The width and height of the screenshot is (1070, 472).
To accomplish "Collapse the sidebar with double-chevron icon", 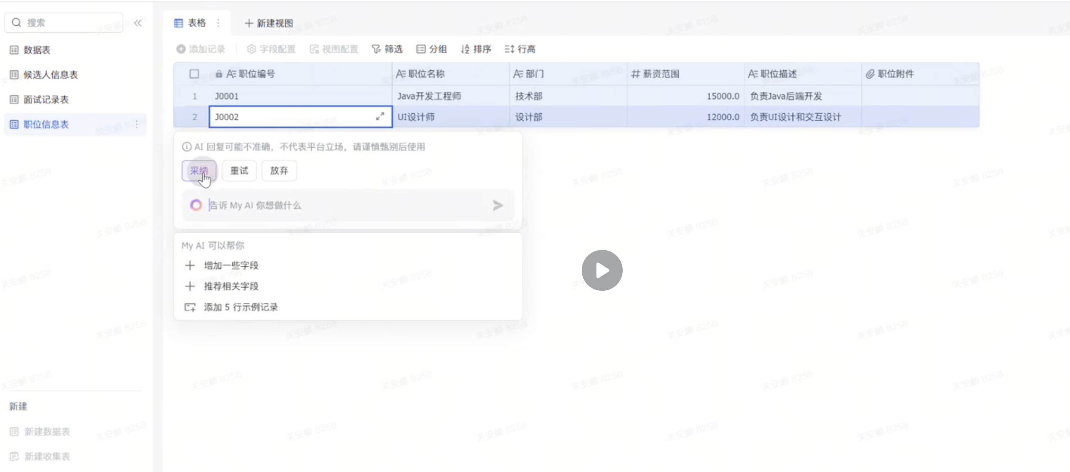I will [x=138, y=23].
